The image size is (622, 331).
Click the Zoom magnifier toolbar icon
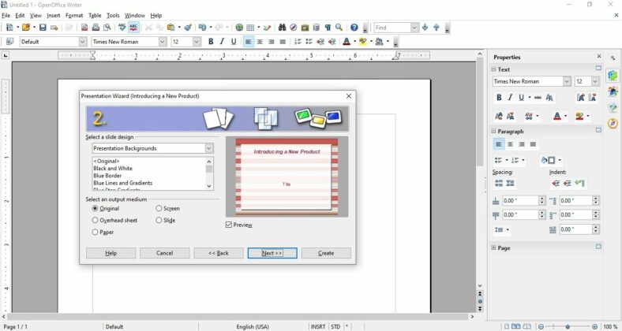tap(339, 28)
